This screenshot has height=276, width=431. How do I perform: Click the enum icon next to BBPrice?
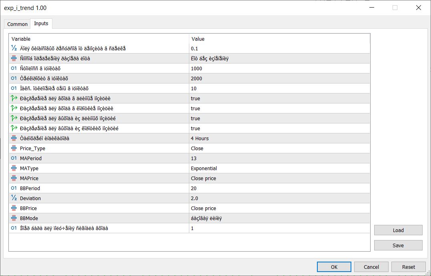point(14,208)
